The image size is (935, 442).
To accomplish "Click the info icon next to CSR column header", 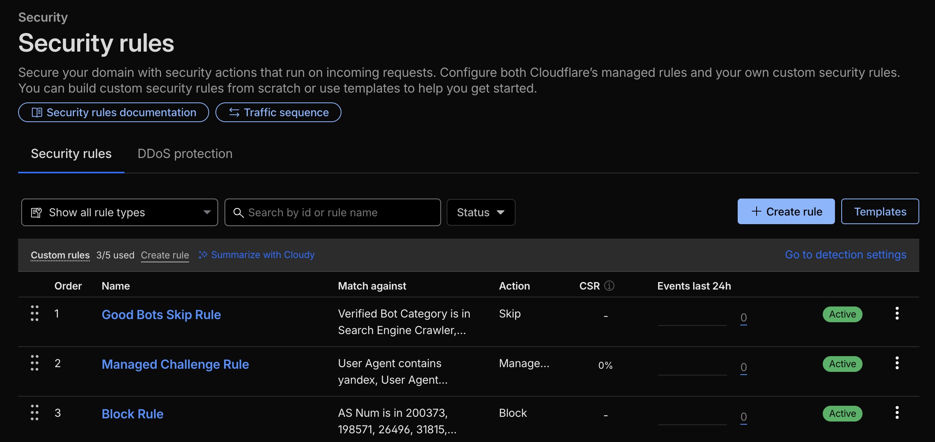I will (x=609, y=286).
